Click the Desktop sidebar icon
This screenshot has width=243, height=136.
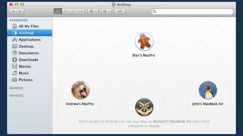(15, 46)
